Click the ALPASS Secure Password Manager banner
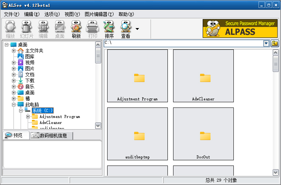Image resolution: width=281 pixels, height=185 pixels. (240, 28)
